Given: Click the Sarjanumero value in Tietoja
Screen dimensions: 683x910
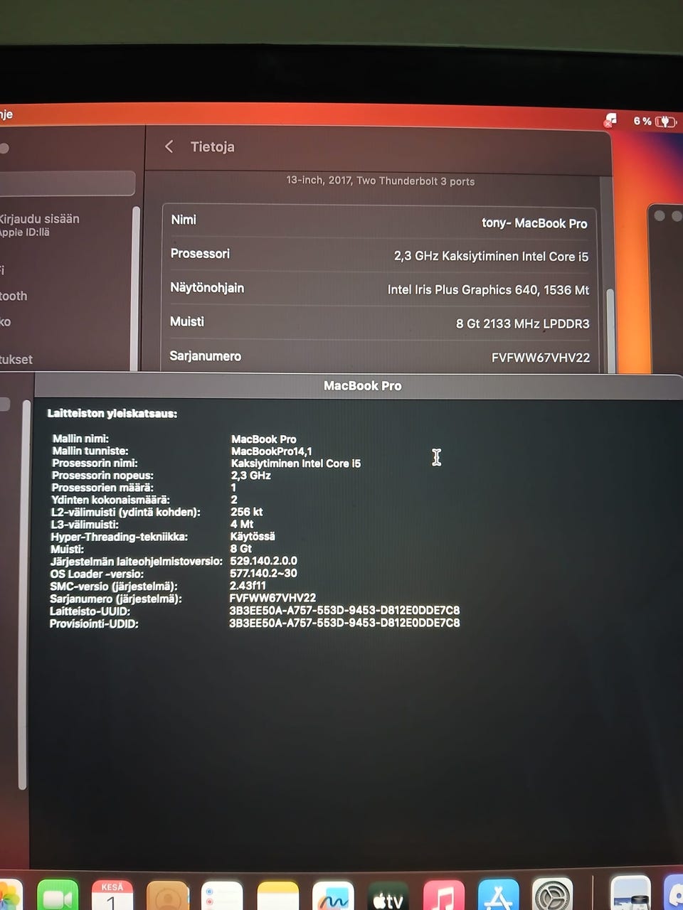Looking at the screenshot, I should pos(540,358).
